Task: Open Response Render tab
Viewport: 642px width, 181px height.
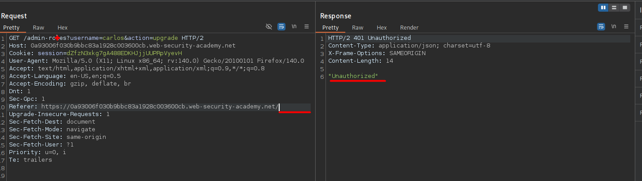Action: (409, 28)
